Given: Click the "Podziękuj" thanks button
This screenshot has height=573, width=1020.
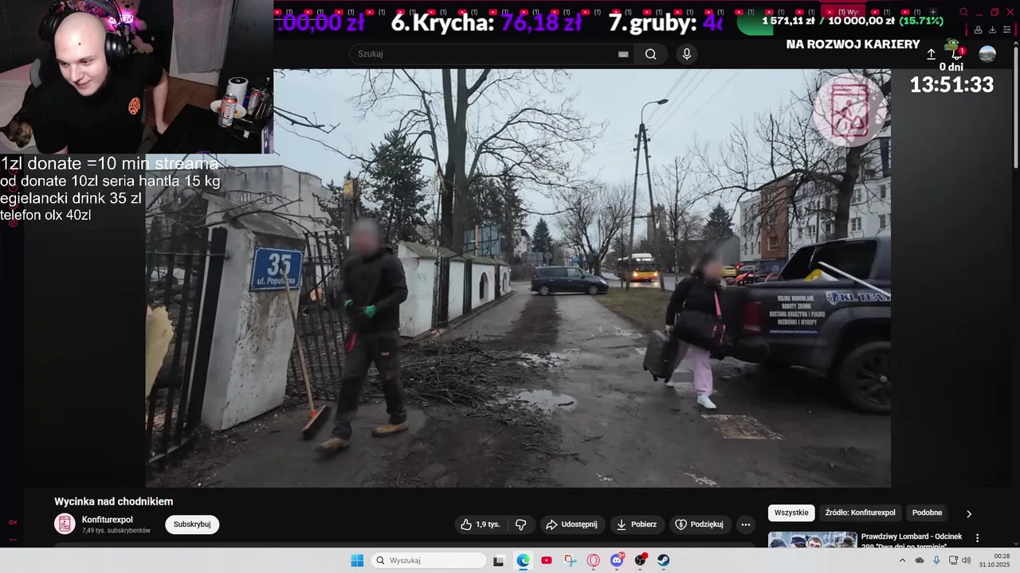Looking at the screenshot, I should 699,524.
